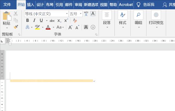Click the Paste (粘贴) clipboard icon
Image resolution: width=175 pixels, height=111 pixels.
pyautogui.click(x=7, y=16)
